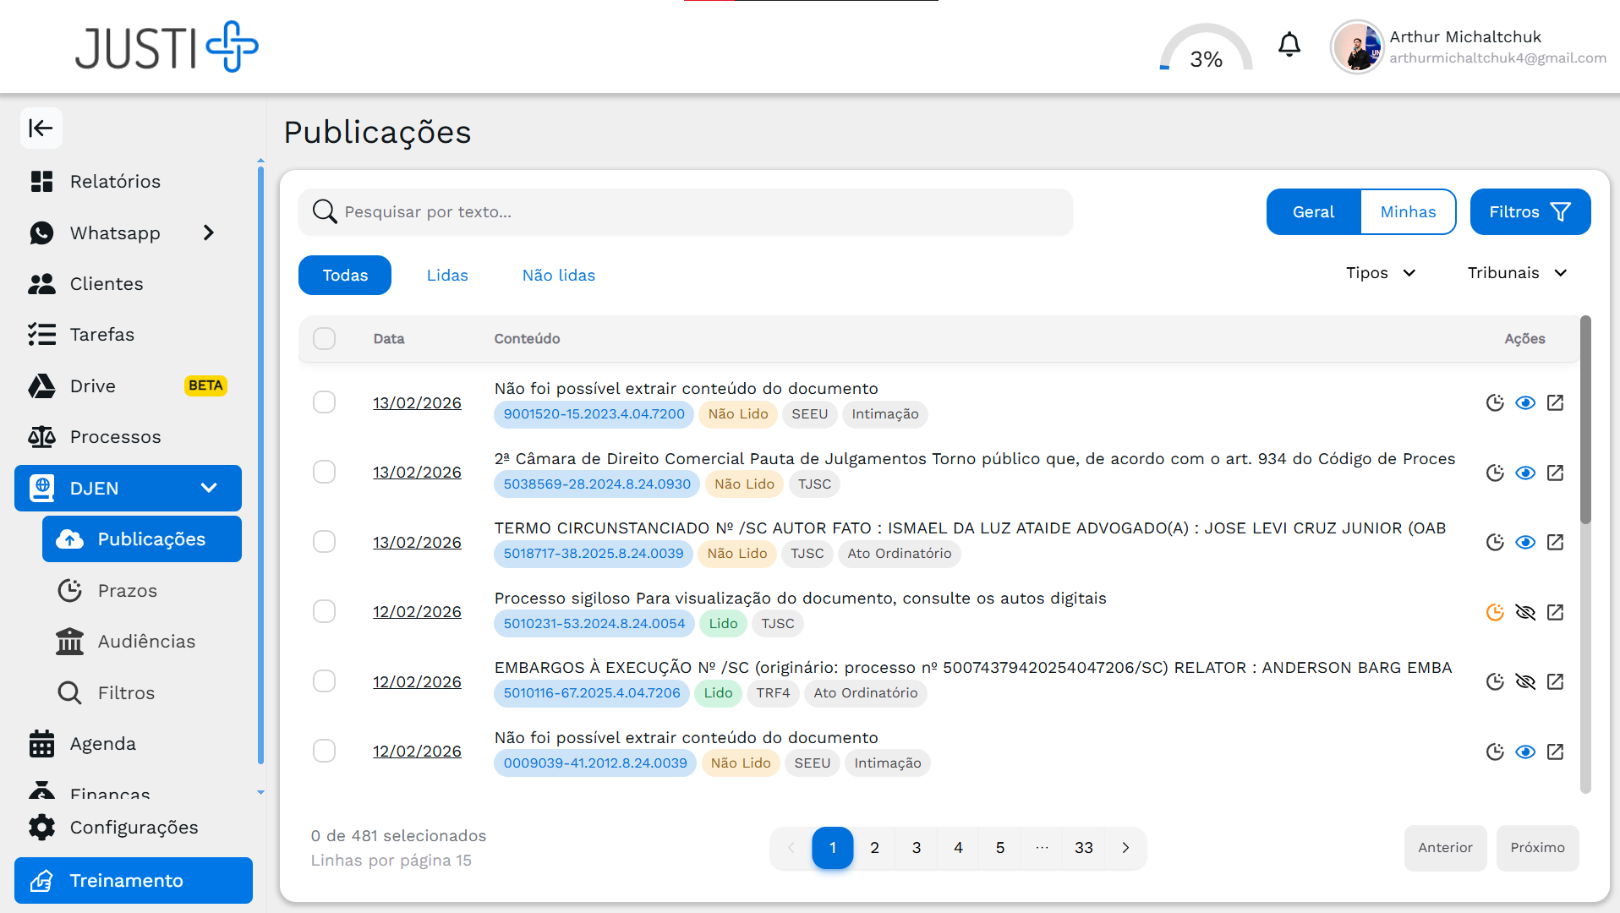
Task: Check the select-all checkbox in table header
Action: coord(324,338)
